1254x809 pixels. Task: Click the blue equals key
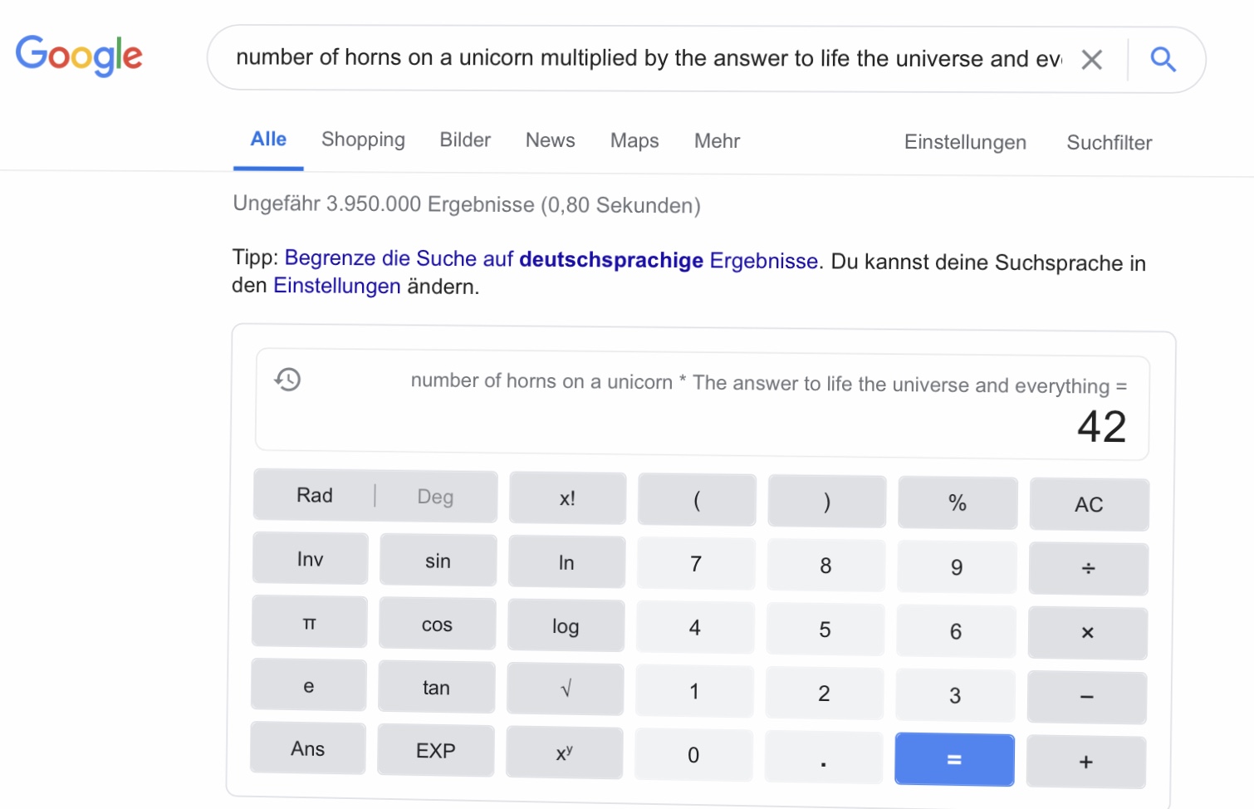954,759
